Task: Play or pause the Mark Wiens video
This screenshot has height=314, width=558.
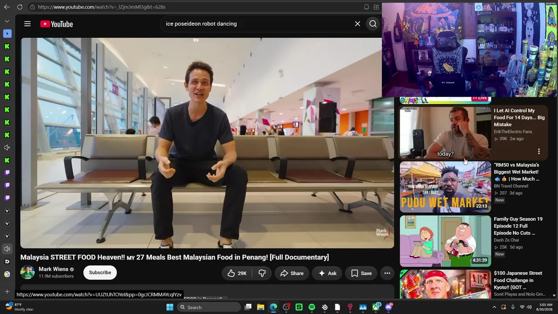Action: [x=207, y=143]
